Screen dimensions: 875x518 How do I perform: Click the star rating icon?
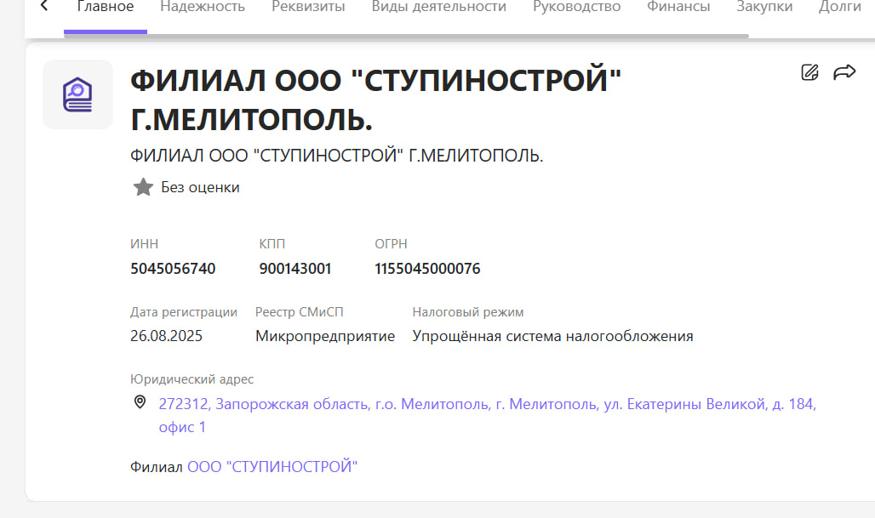point(143,187)
